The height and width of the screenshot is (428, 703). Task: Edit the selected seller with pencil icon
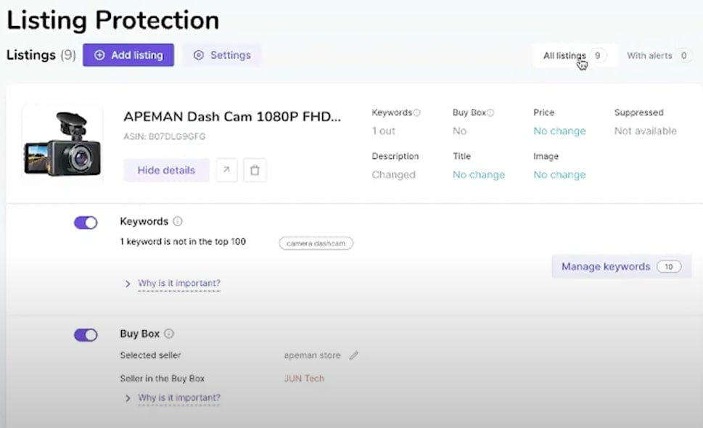point(354,355)
